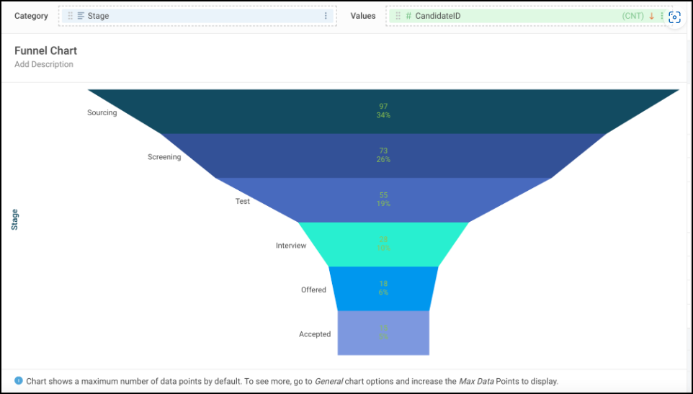
Task: Click the Add Description text
Action: [x=44, y=65]
